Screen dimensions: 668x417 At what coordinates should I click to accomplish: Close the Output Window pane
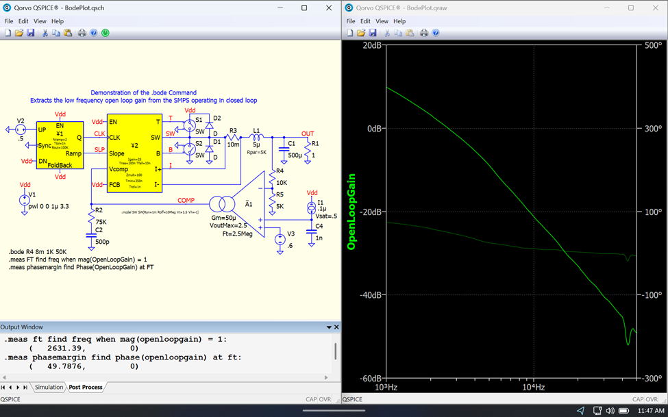[x=336, y=327]
